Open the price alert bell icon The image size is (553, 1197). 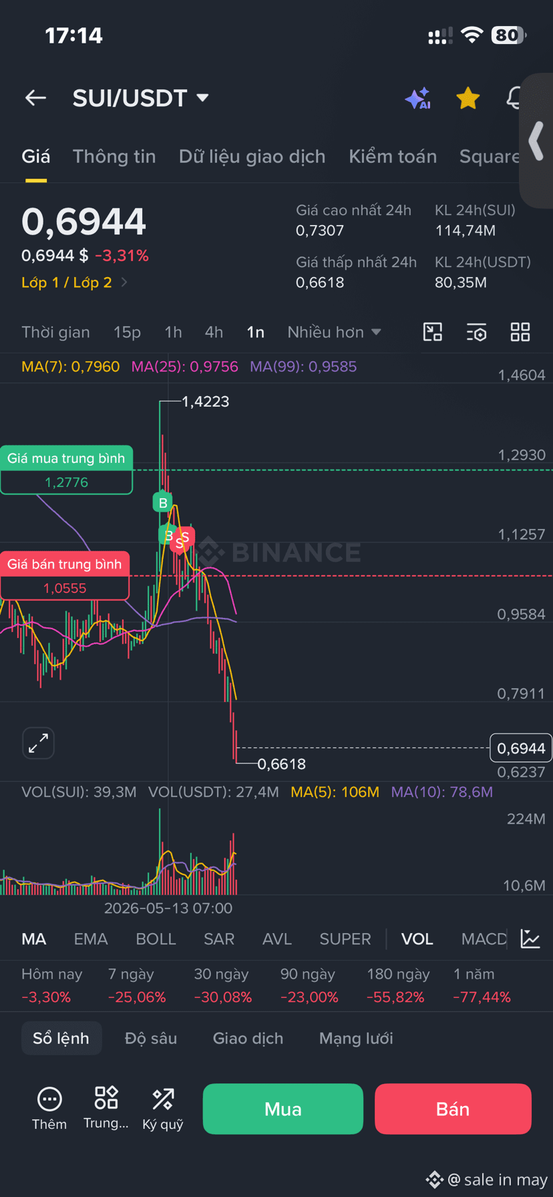[513, 98]
